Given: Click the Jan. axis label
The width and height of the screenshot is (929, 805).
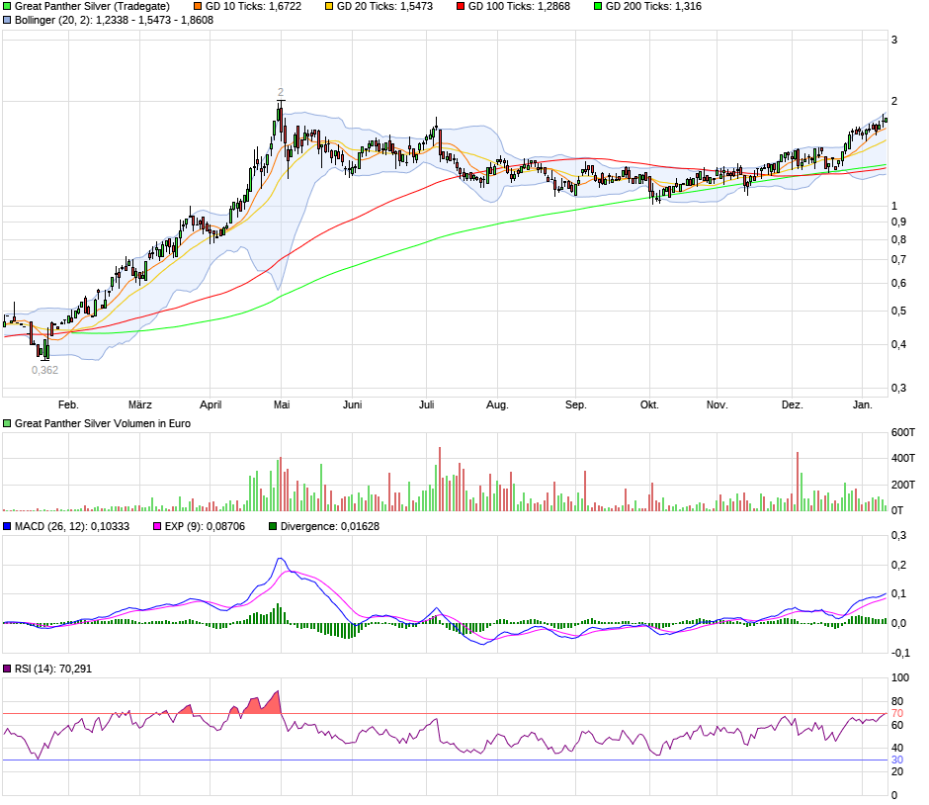Looking at the screenshot, I should coord(863,404).
